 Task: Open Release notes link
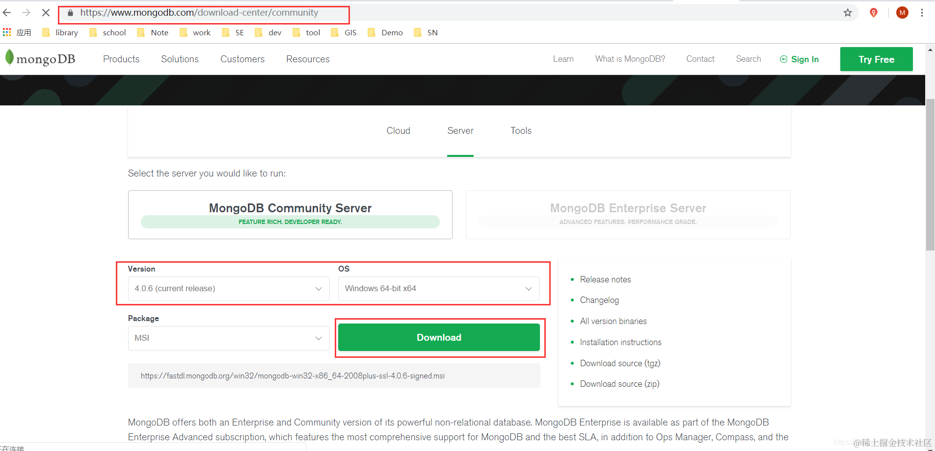pyautogui.click(x=605, y=279)
